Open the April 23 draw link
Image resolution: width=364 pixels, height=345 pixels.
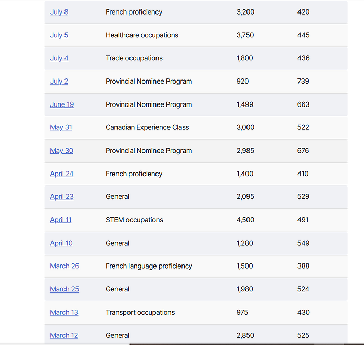click(x=62, y=197)
